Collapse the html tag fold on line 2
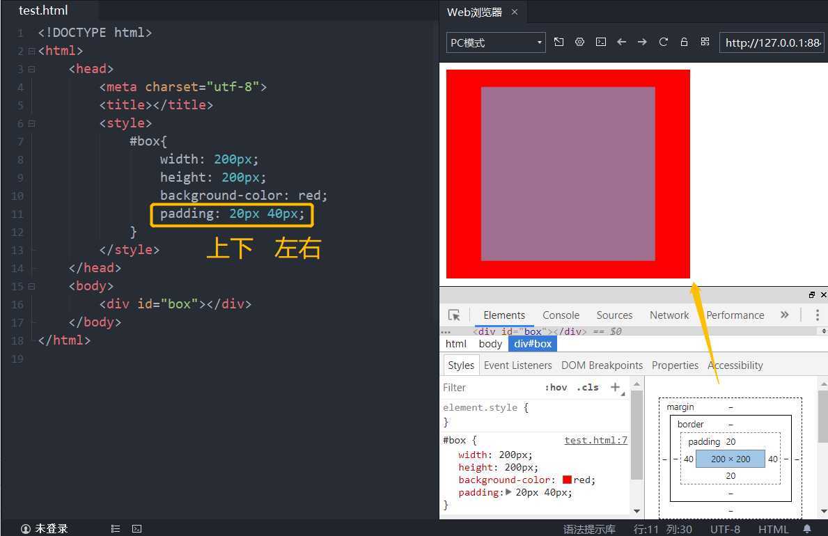The height and width of the screenshot is (536, 828). pos(31,52)
